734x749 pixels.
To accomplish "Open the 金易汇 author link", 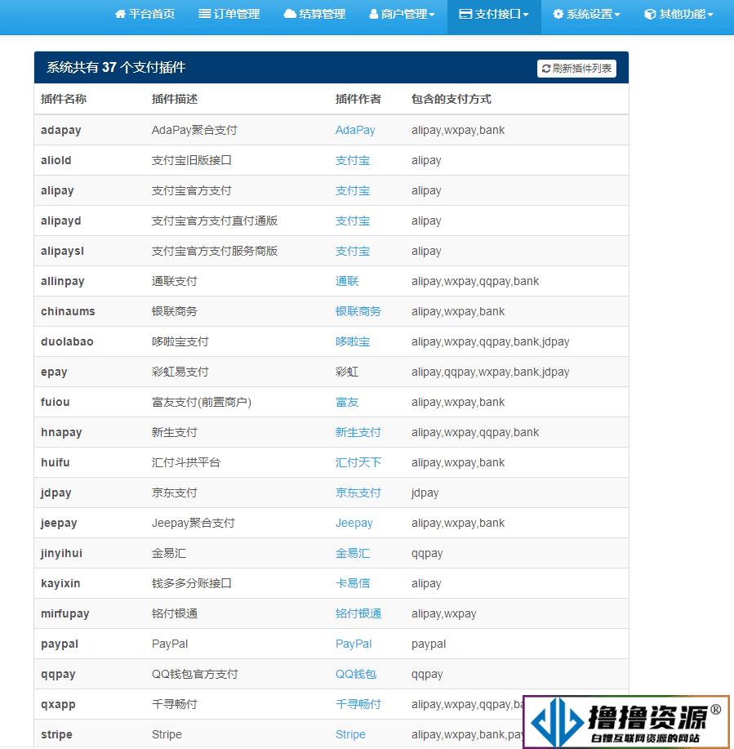I will pos(353,553).
